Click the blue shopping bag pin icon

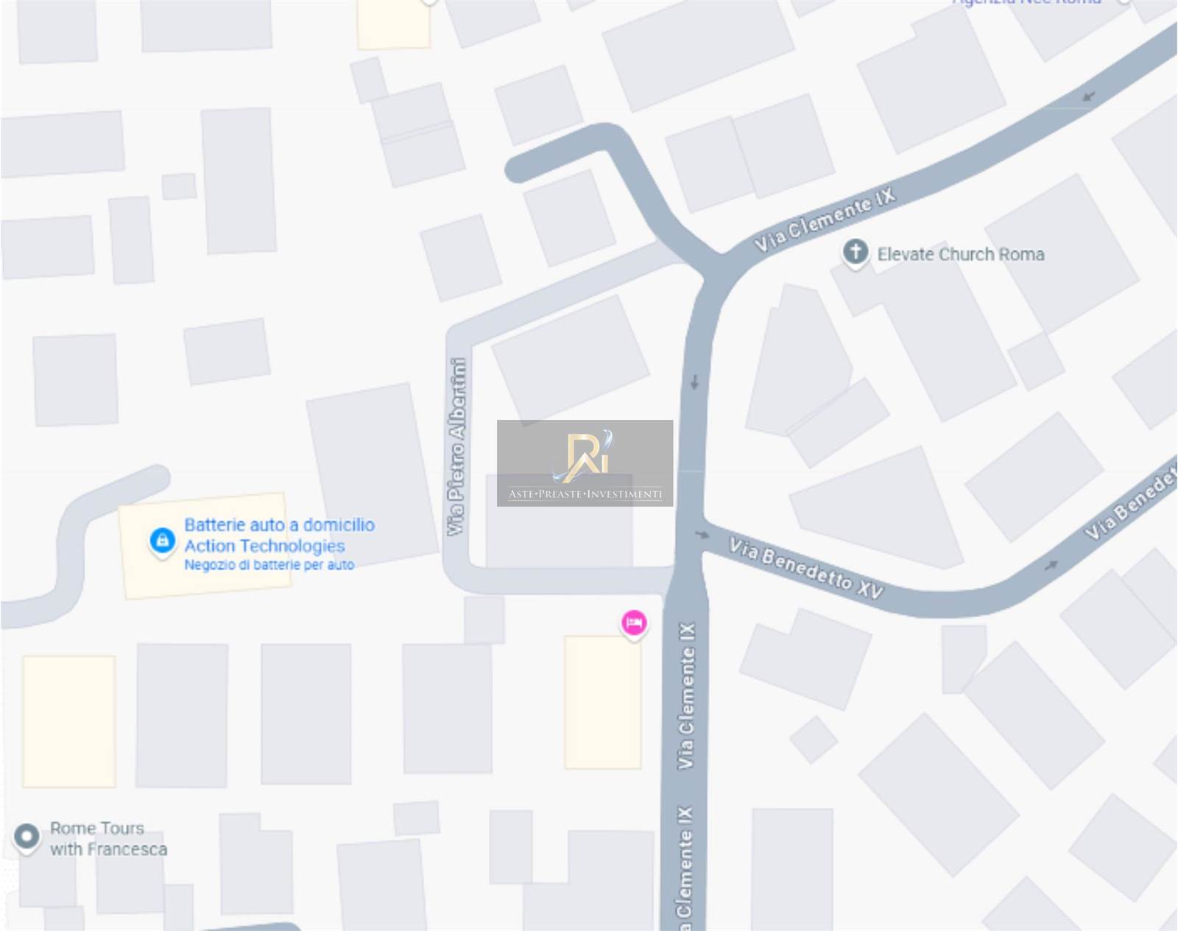click(x=162, y=542)
